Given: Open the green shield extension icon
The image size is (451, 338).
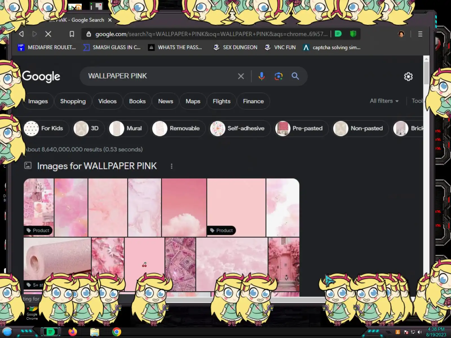Looking at the screenshot, I should coord(353,34).
